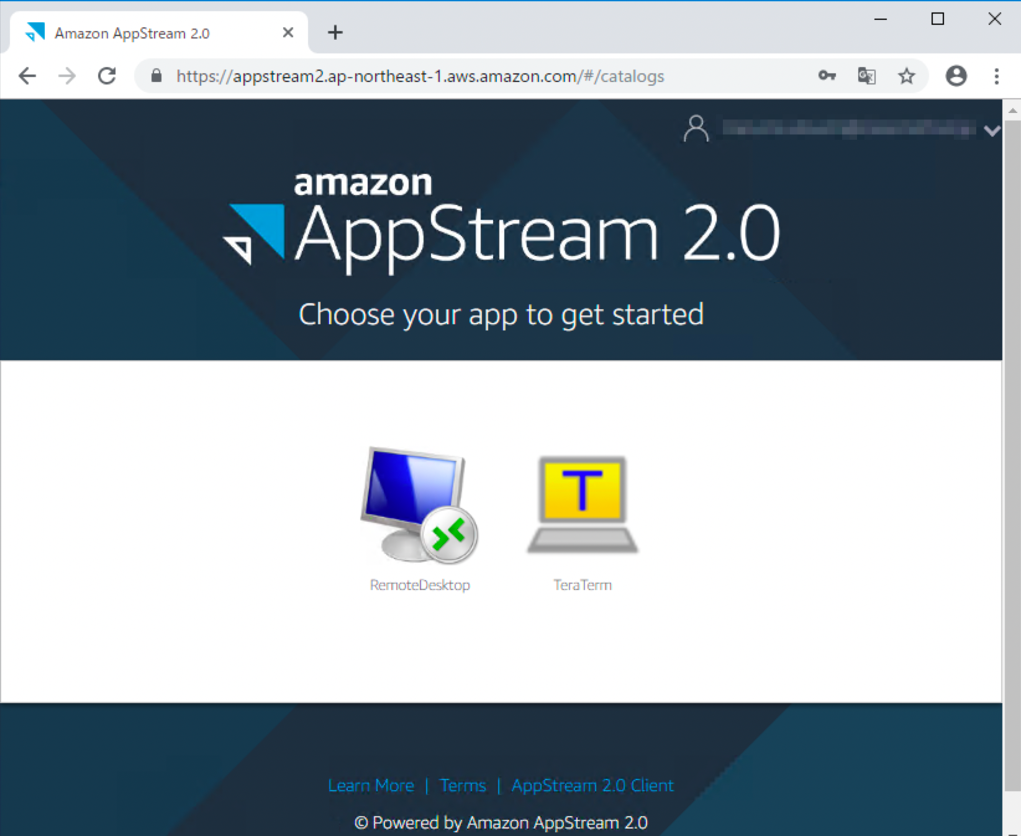Bookmark this page with star icon
Screen dimensions: 1021x836
907,76
